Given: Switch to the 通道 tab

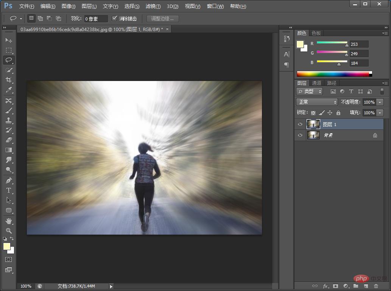Looking at the screenshot, I should pyautogui.click(x=316, y=83).
